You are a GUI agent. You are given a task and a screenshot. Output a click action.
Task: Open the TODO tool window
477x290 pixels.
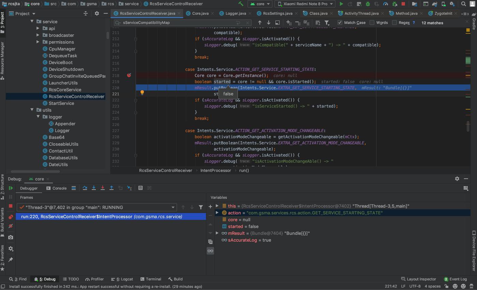(x=71, y=279)
